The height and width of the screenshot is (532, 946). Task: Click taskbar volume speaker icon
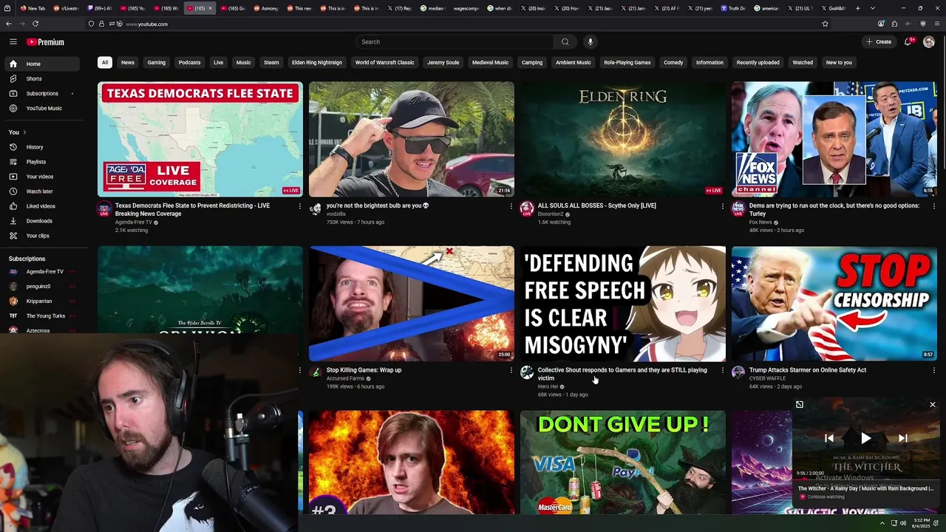tap(903, 523)
